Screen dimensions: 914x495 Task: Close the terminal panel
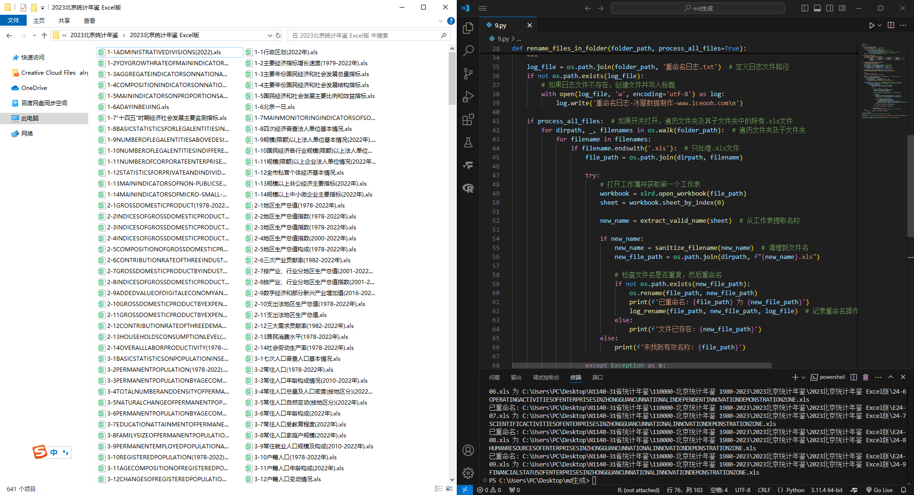pos(903,377)
